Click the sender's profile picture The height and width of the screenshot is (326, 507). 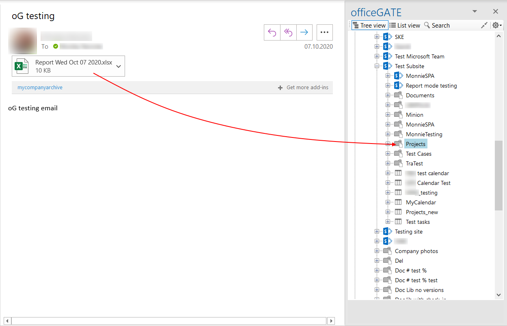click(23, 41)
